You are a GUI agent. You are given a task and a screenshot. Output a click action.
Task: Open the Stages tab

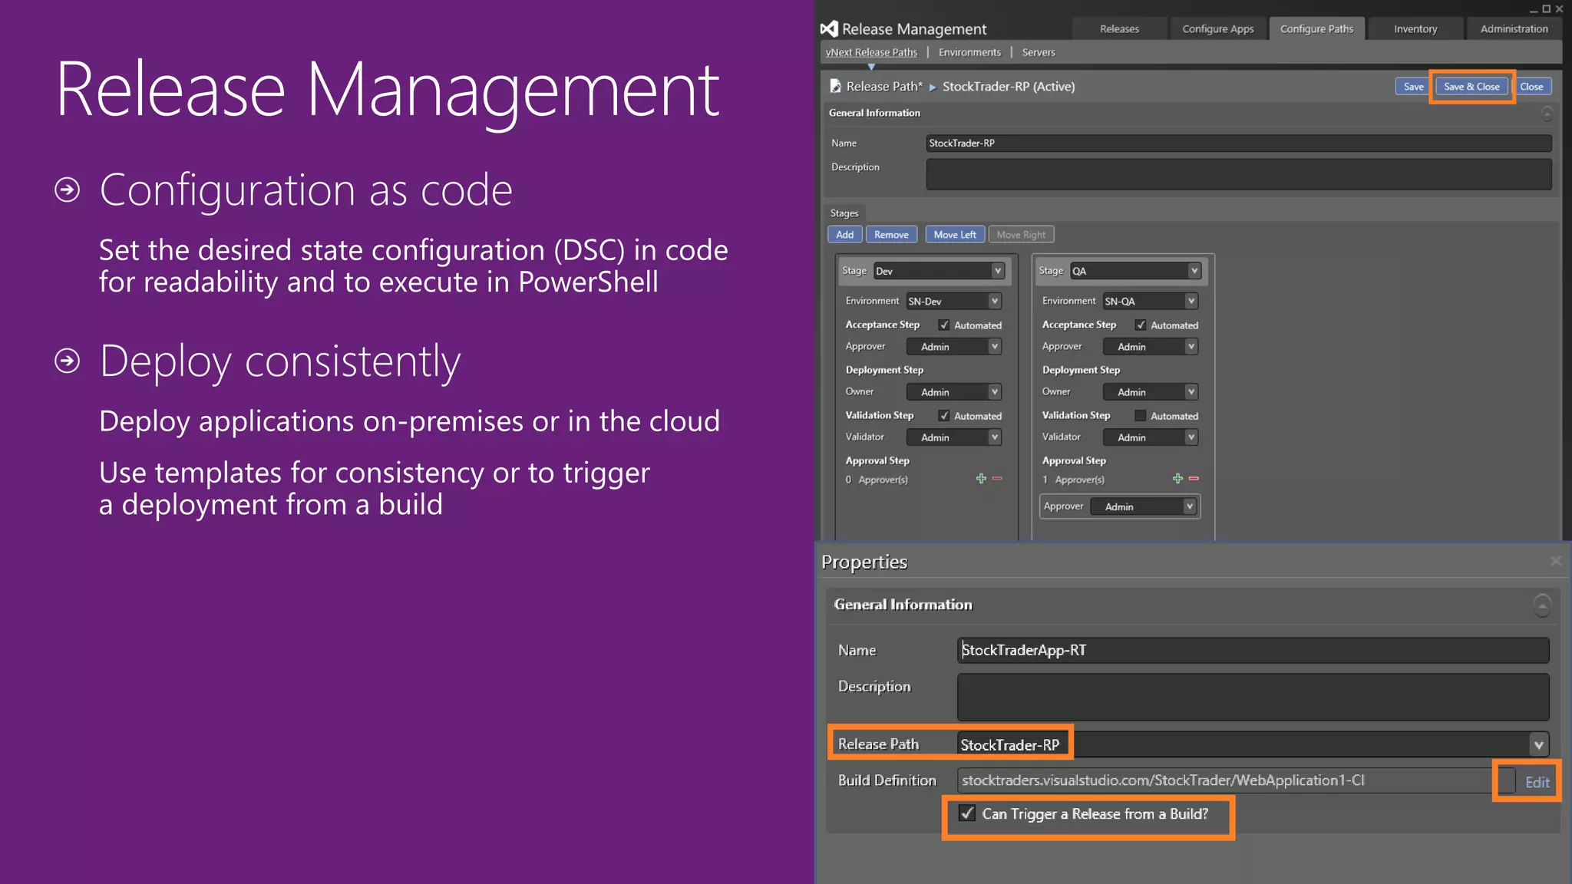pos(844,213)
